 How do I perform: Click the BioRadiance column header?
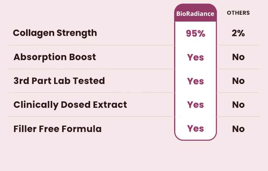pyautogui.click(x=195, y=14)
